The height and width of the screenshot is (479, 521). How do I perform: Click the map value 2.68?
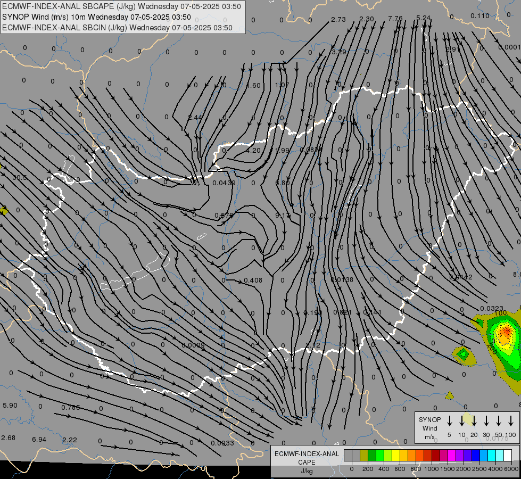click(x=9, y=438)
